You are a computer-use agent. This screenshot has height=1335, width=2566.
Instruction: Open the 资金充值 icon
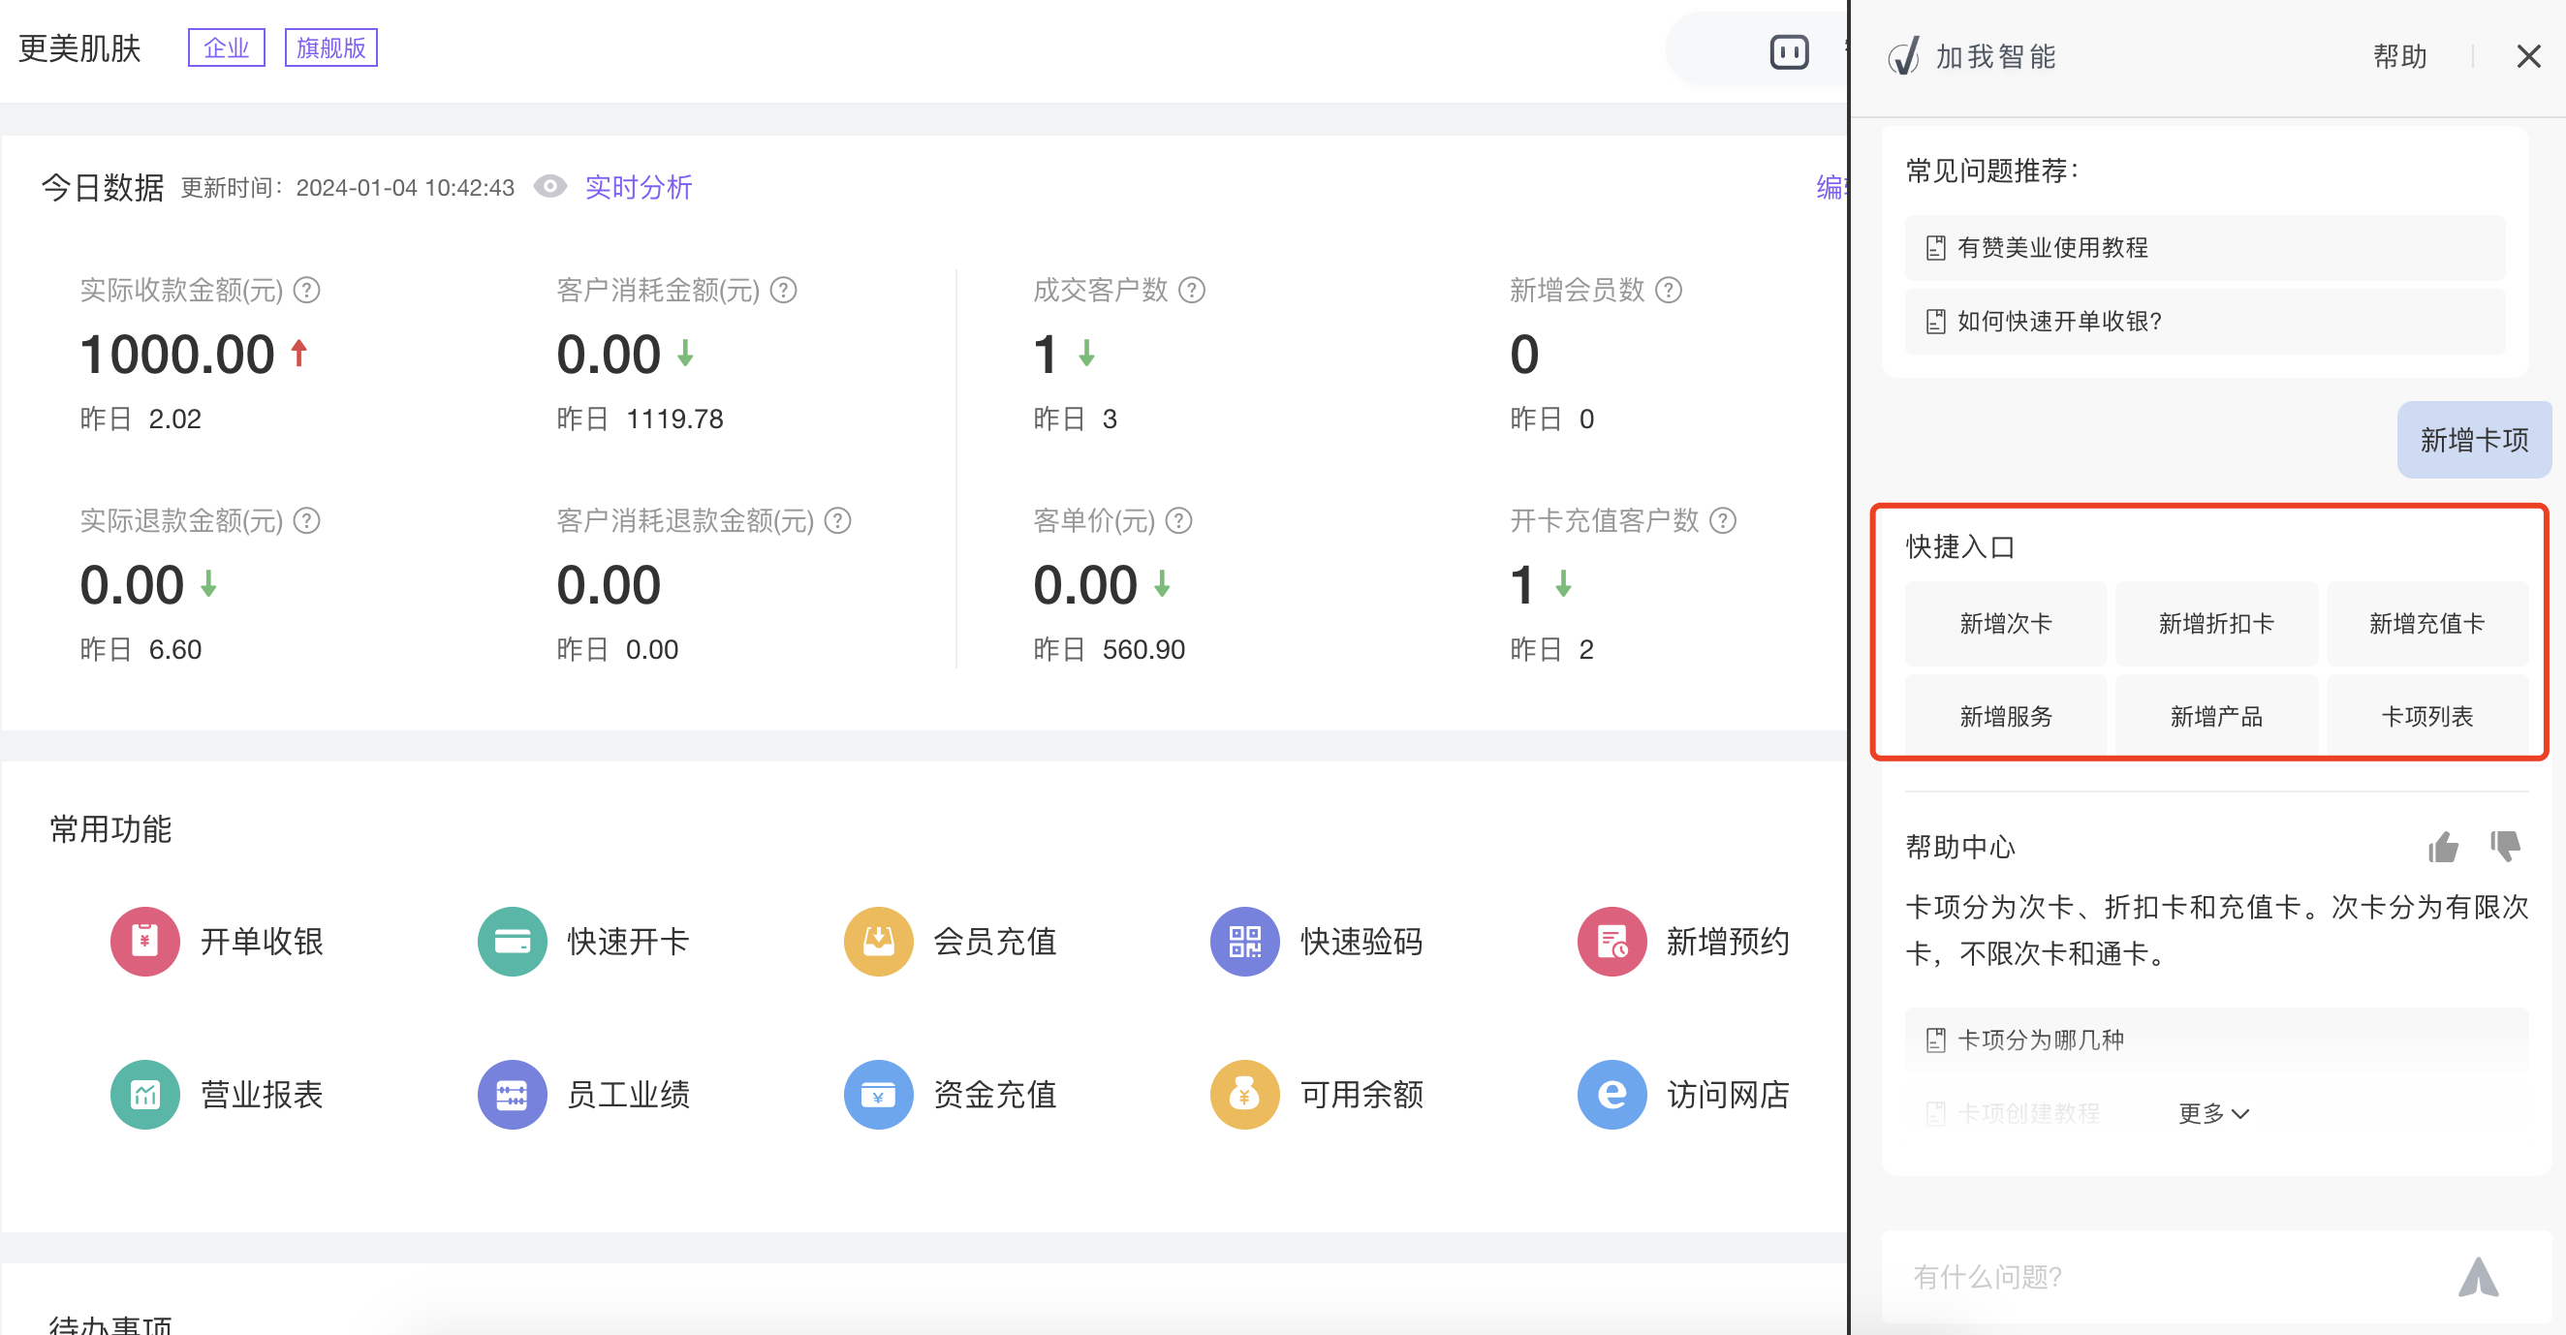click(x=879, y=1094)
